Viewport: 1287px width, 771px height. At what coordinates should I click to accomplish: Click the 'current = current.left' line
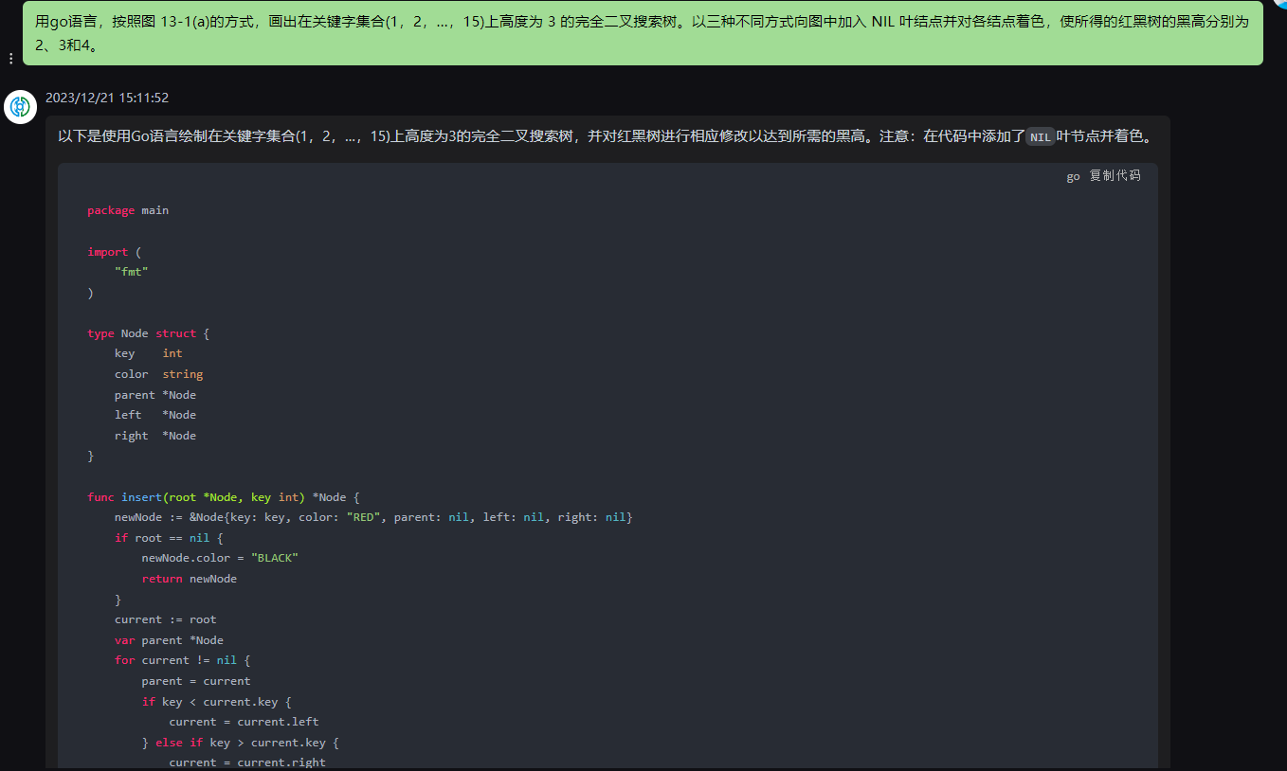click(245, 722)
